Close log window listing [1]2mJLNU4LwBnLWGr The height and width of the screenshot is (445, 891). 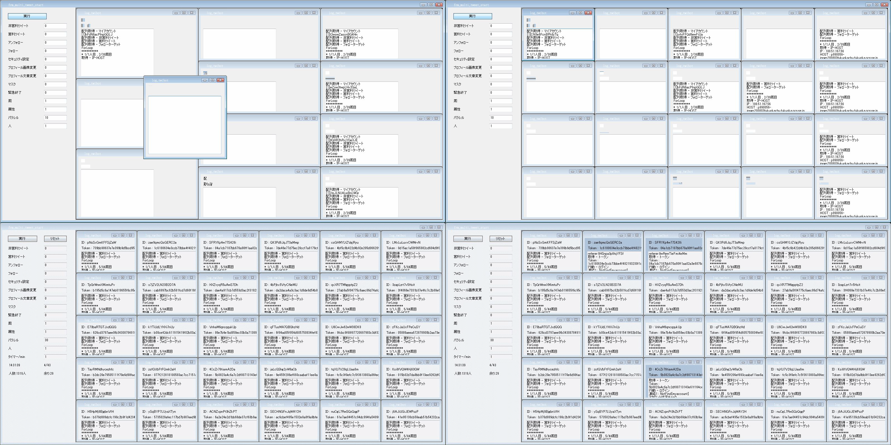(436, 171)
